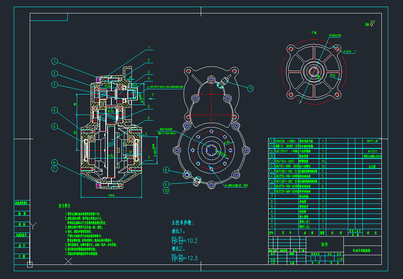
Task: Click the 主技术参数 heading
Action: click(x=183, y=223)
